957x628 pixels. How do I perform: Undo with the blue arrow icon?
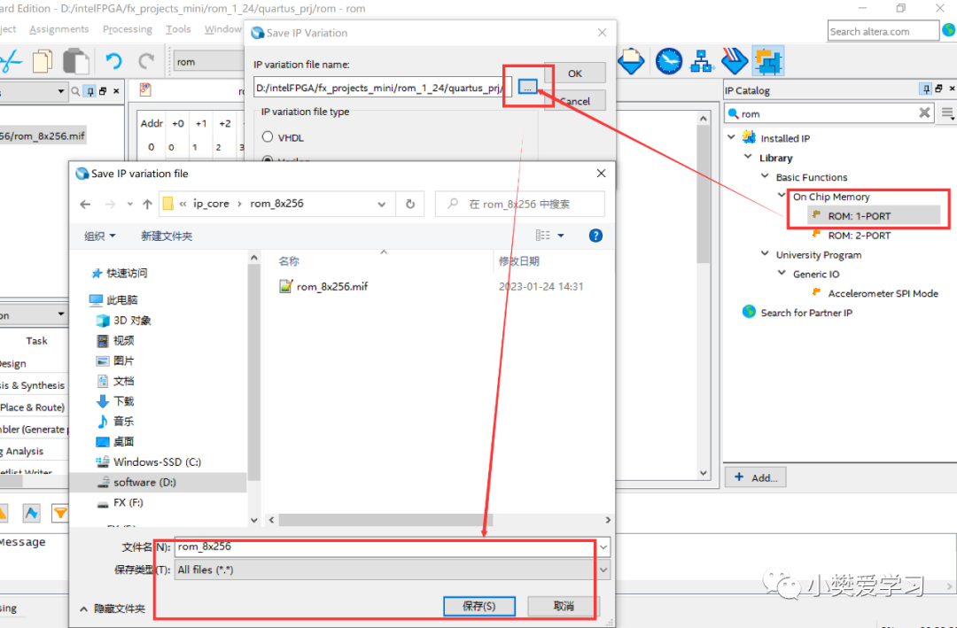[113, 61]
